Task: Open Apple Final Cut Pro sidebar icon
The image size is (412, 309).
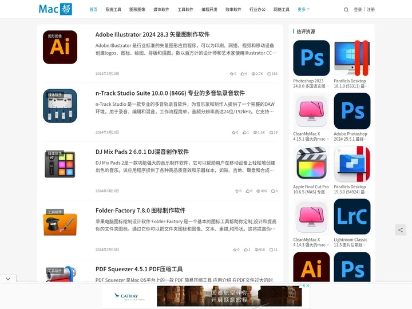Action: point(311,164)
